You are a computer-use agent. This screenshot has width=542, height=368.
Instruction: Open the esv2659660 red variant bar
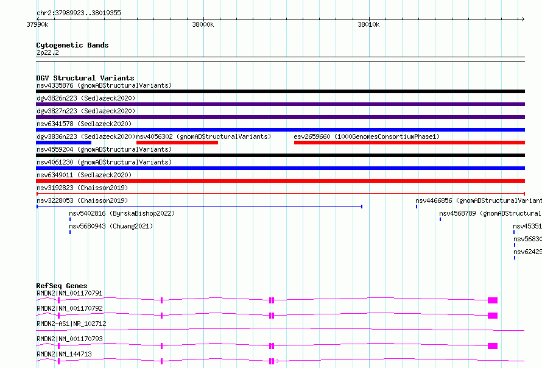point(410,143)
